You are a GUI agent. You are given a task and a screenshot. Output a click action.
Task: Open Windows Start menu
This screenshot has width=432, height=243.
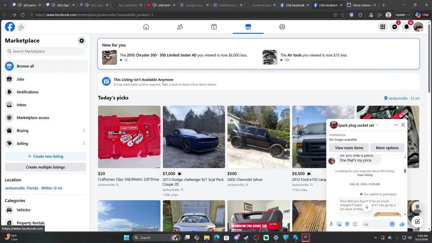(x=126, y=238)
